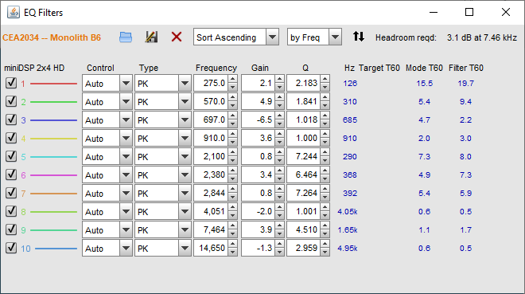525x294 pixels.
Task: Open Type PK dropdown for filter 4
Action: 163,138
